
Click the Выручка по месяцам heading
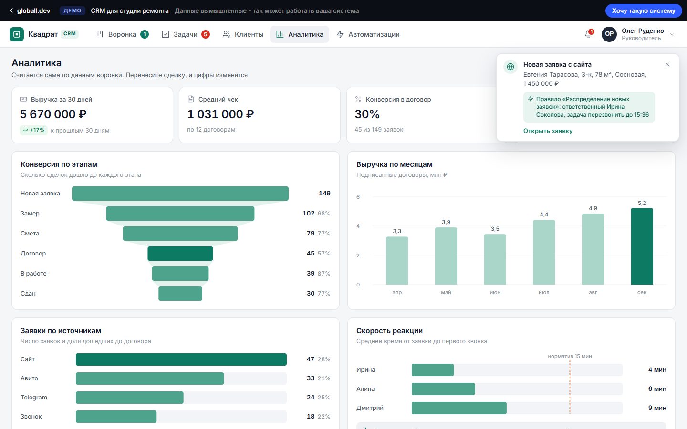pyautogui.click(x=395, y=164)
